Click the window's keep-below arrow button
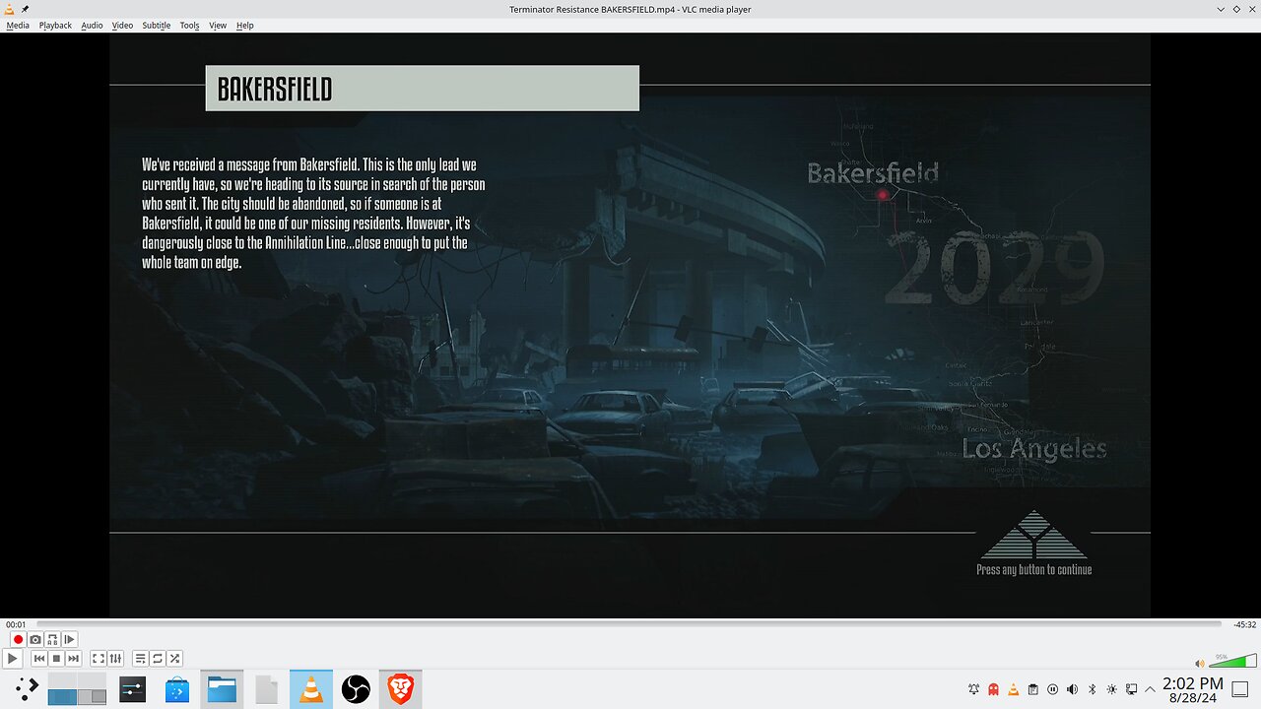 (x=1221, y=9)
